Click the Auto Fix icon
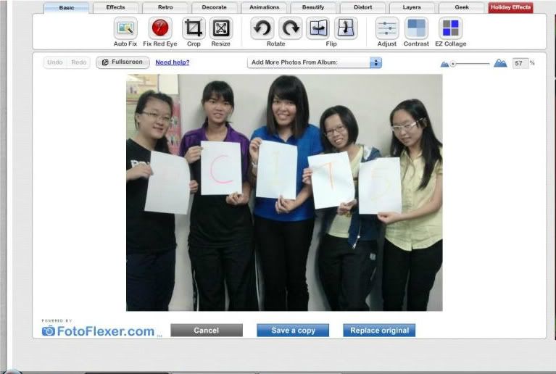Viewport: 556px width, 374px height. 125,28
